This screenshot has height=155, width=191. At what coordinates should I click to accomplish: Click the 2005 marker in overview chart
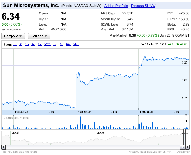[x=15, y=133]
